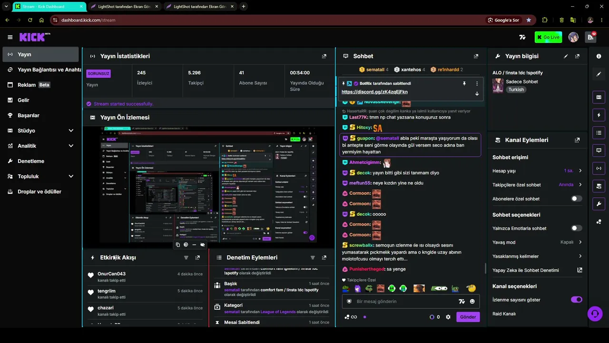Click the pencil icon in right rail
609x343 pixels.
(599, 74)
